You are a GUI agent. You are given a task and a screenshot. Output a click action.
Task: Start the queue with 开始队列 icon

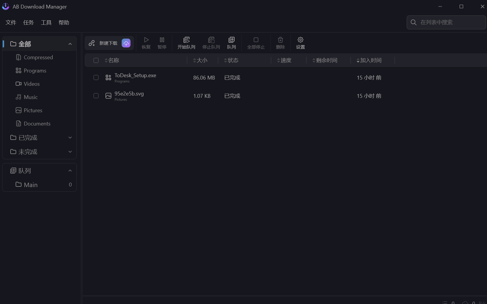click(186, 40)
